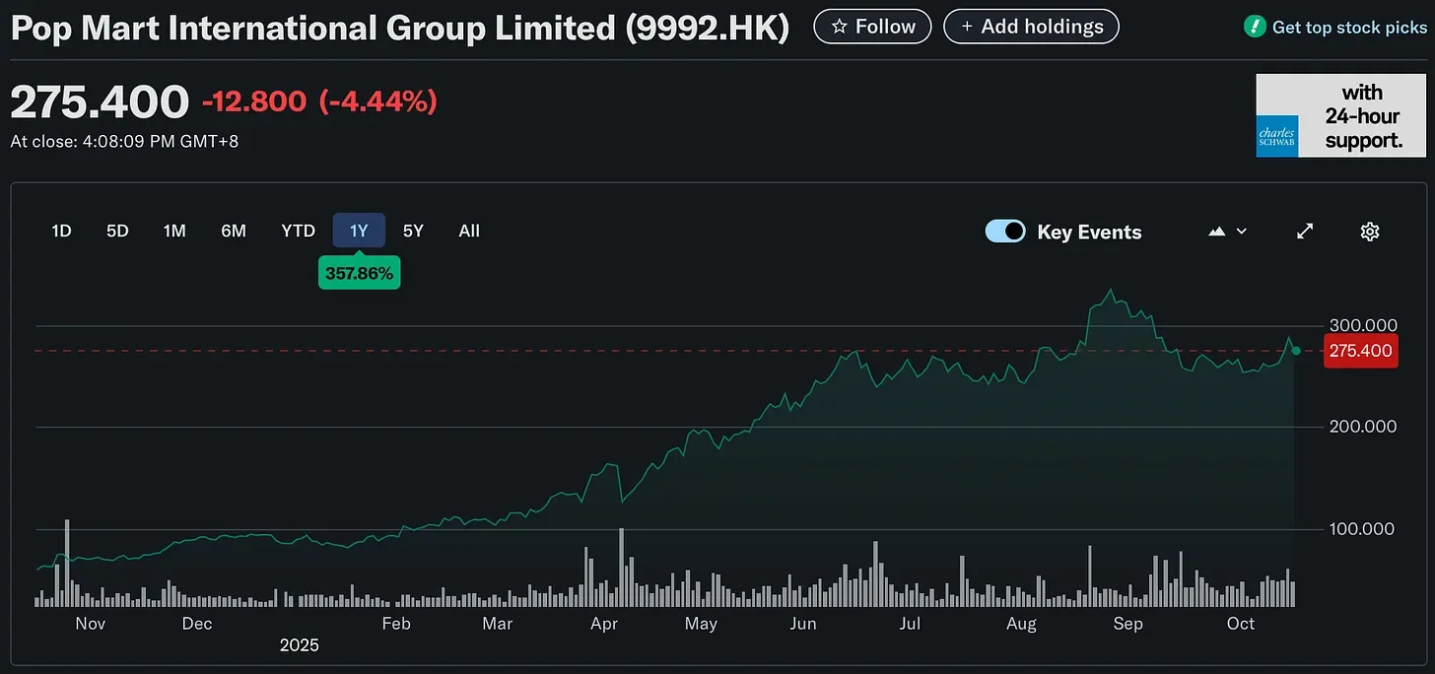Click the 100.000 axis label

click(x=1360, y=529)
